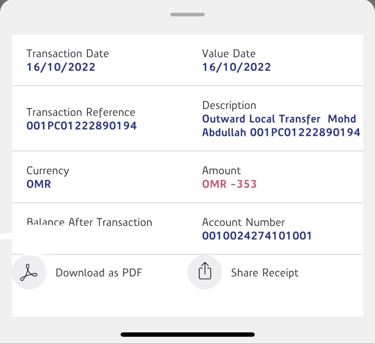Click the Value Date value 16/10/2022
The width and height of the screenshot is (375, 344).
pos(236,67)
